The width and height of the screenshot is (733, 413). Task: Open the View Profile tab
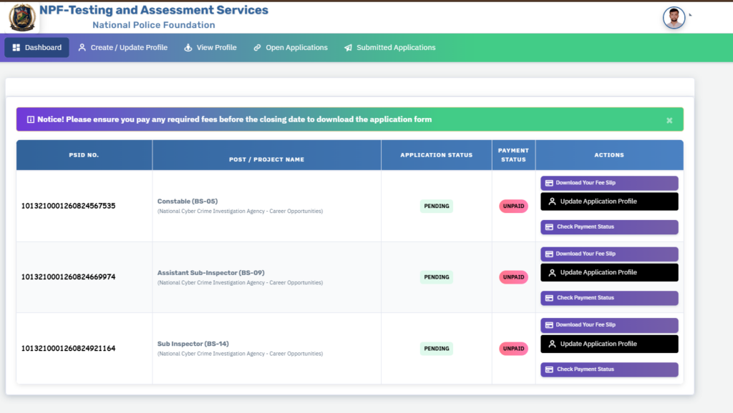[210, 48]
